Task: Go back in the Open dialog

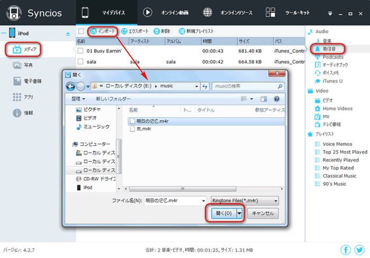Action: [70, 86]
